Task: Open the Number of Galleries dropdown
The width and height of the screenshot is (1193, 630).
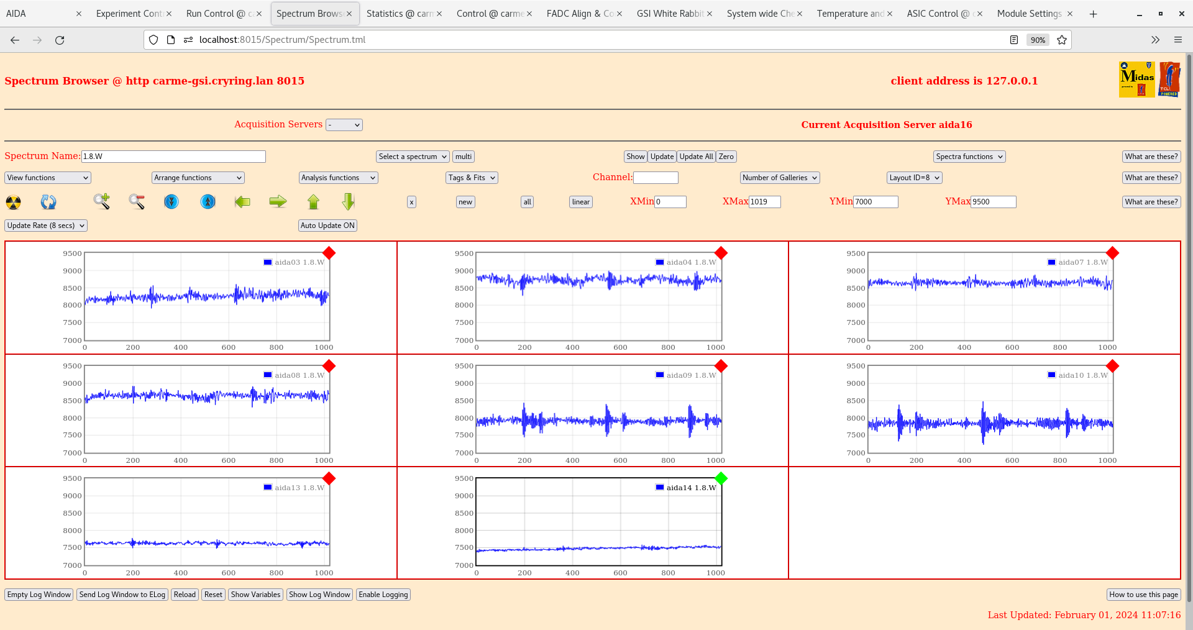Action: pos(779,178)
